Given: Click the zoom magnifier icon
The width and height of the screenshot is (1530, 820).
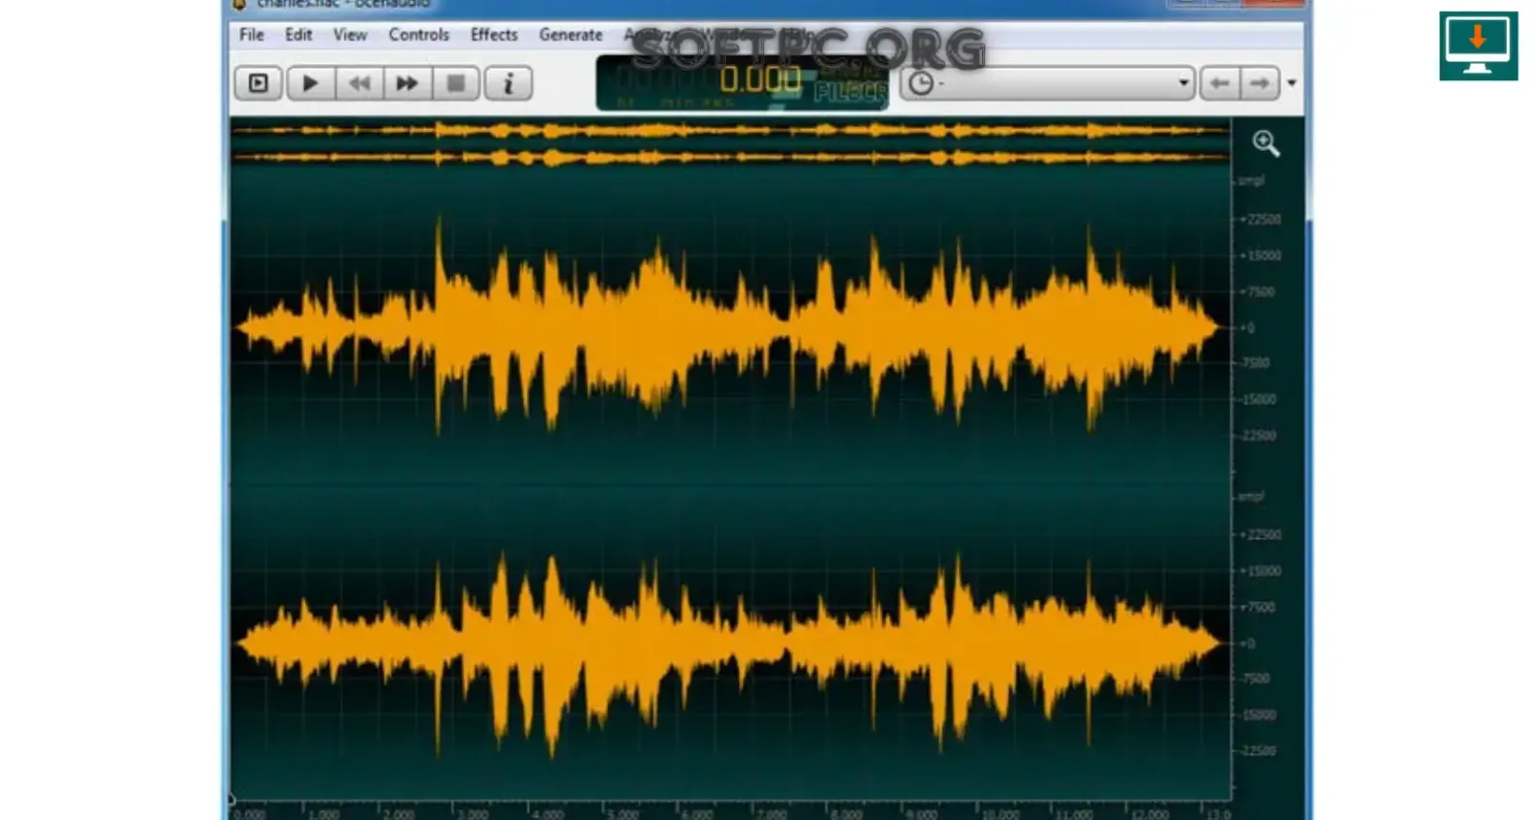Looking at the screenshot, I should [x=1266, y=143].
